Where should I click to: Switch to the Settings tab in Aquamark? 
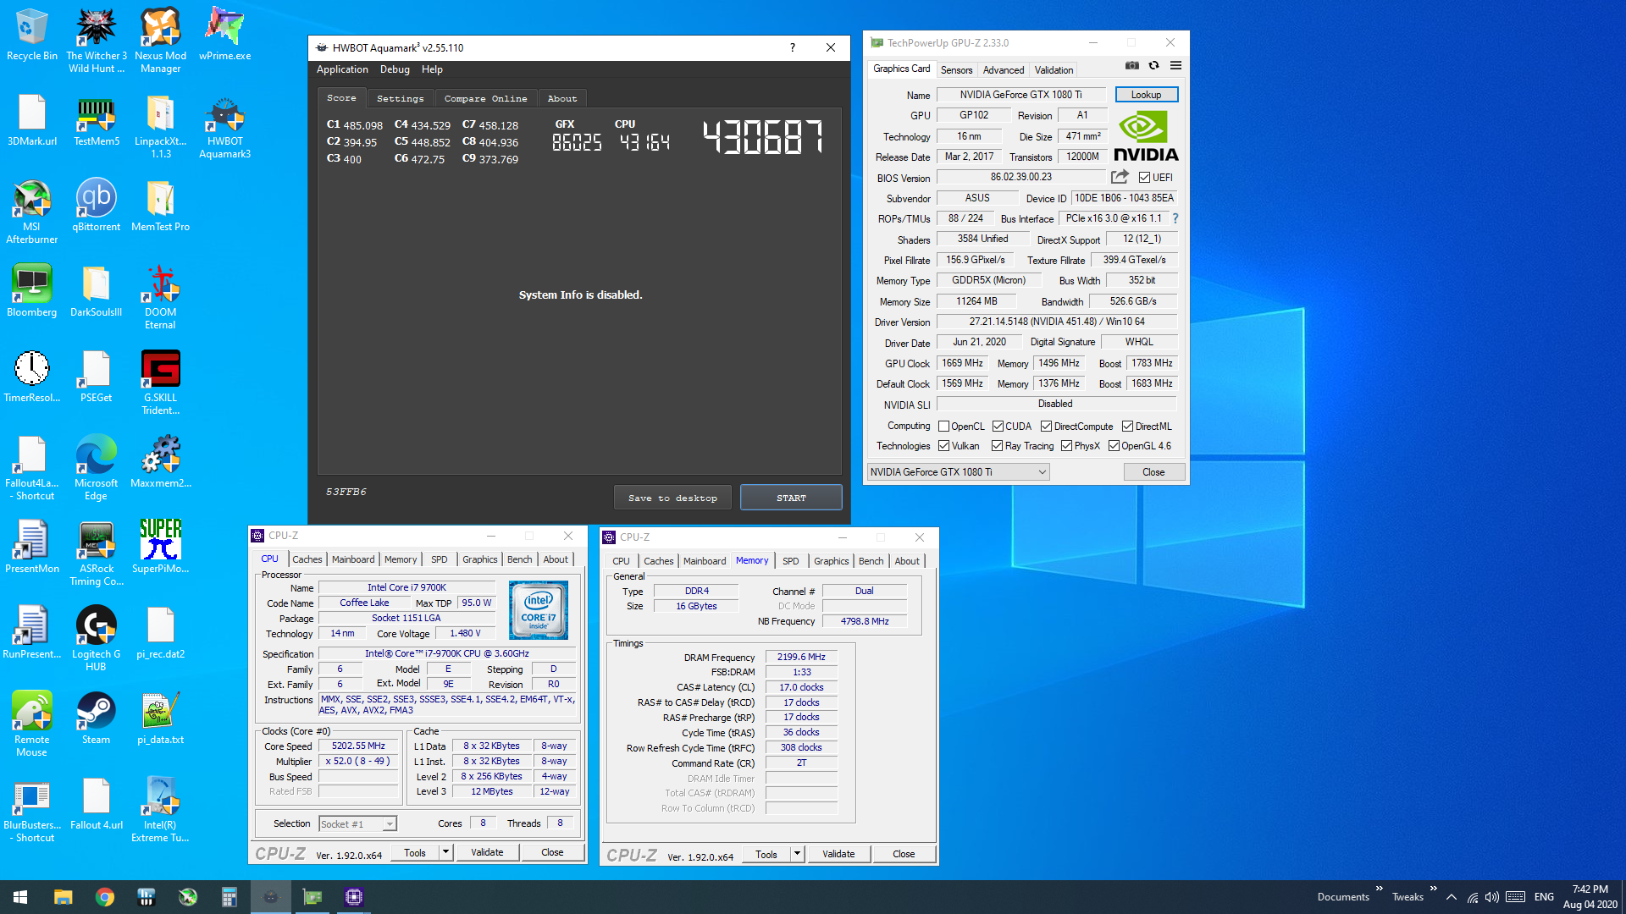tap(400, 98)
